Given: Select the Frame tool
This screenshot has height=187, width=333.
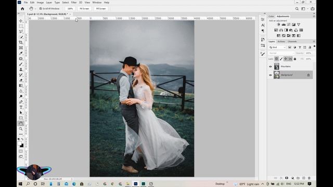Looking at the screenshot, I should point(21,48).
